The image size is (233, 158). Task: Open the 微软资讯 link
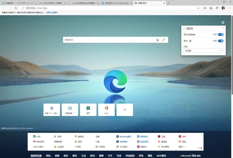point(39,142)
